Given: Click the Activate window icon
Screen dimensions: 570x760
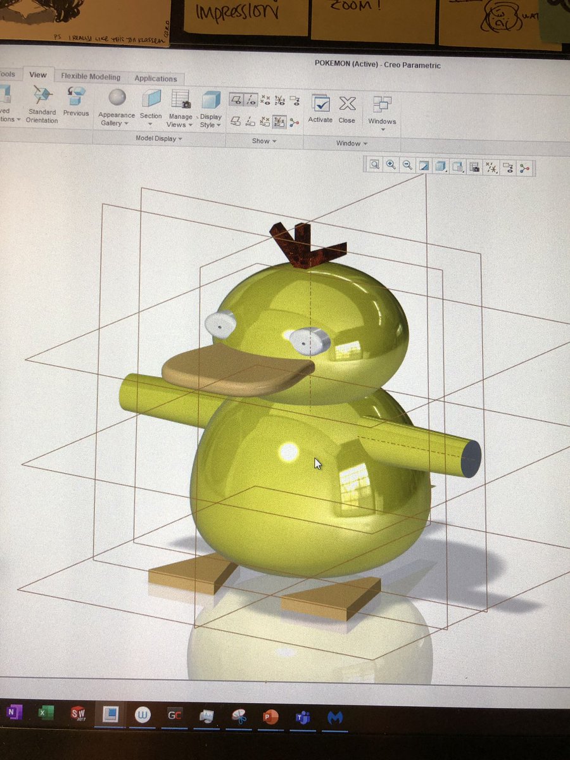Looking at the screenshot, I should tap(321, 104).
